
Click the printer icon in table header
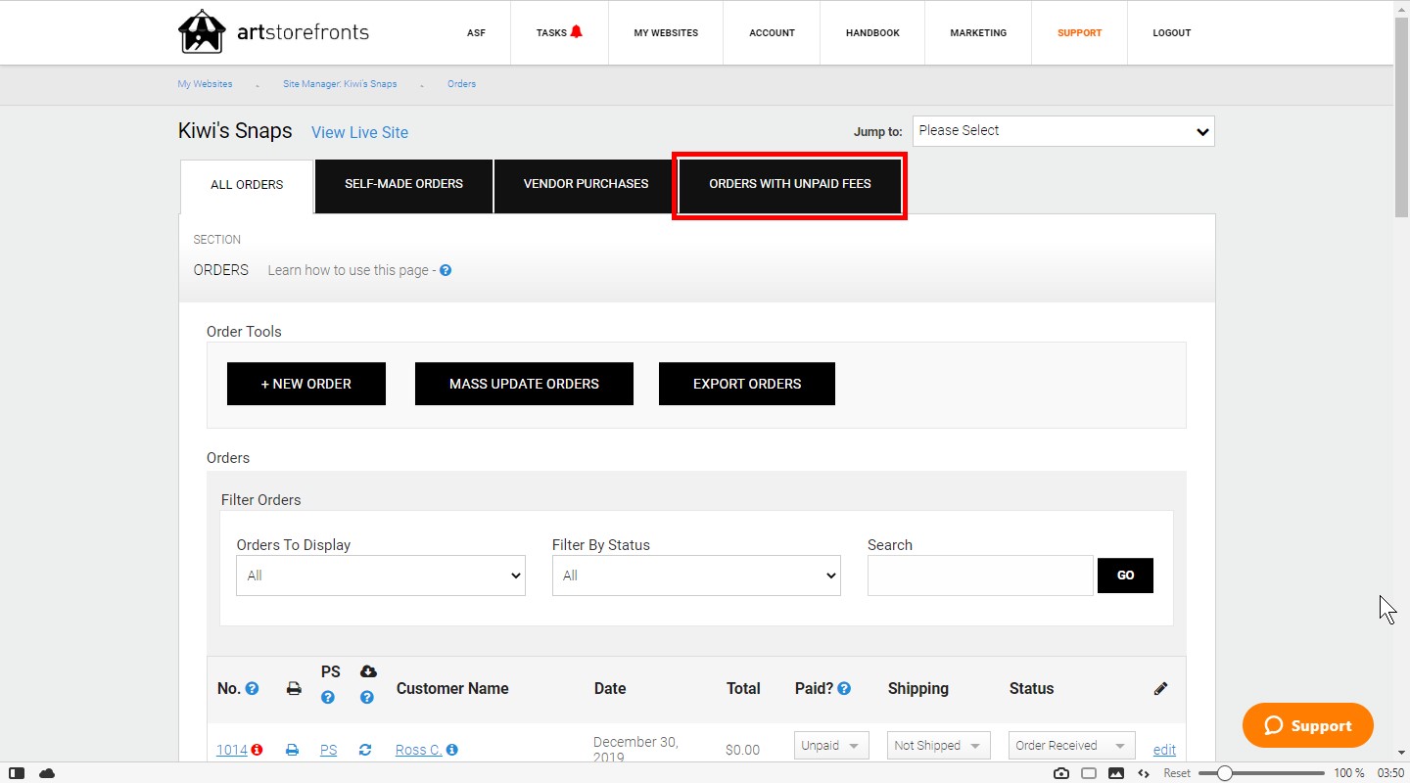293,689
